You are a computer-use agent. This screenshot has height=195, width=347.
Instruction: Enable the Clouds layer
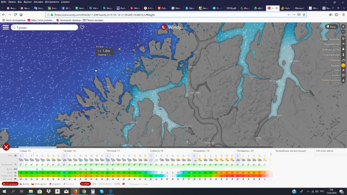click(x=343, y=60)
